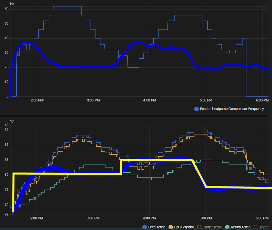Click the 5:00 PM label under the temperature chart

(x=206, y=218)
